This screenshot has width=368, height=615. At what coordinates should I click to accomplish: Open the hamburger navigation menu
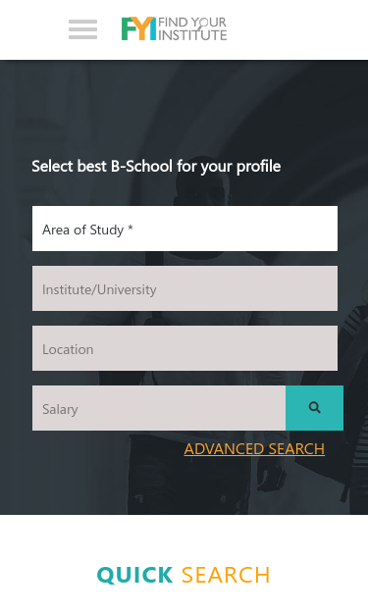82,29
